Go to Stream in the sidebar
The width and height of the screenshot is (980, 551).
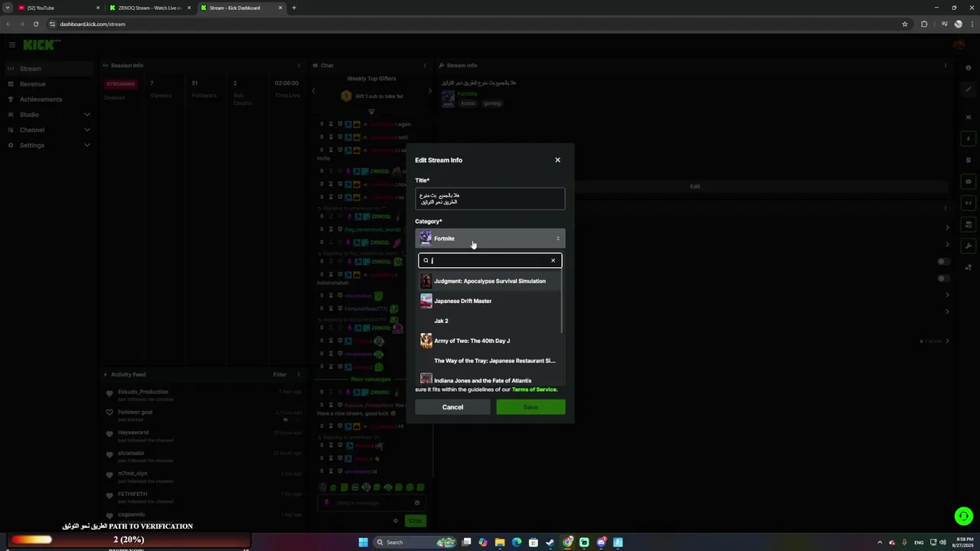click(47, 69)
